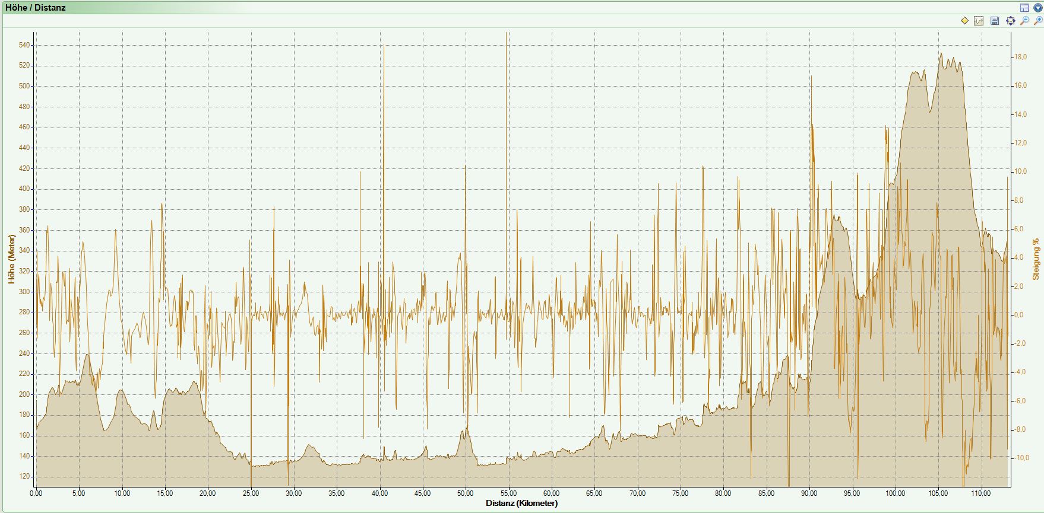Click the 'Höhe / Distanz' panel title

(x=36, y=8)
